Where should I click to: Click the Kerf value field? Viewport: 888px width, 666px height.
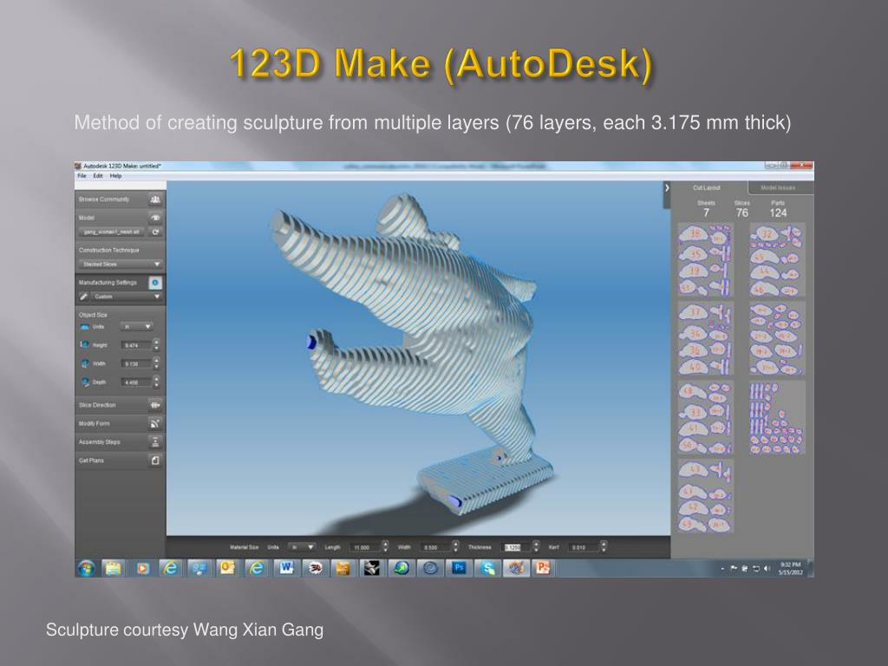pos(584,548)
